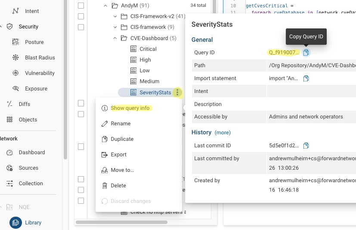Open the Diffs icon
This screenshot has width=356, height=230.
tap(9, 104)
